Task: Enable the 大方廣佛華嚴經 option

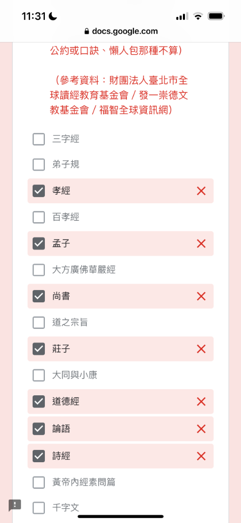Action: tap(39, 270)
